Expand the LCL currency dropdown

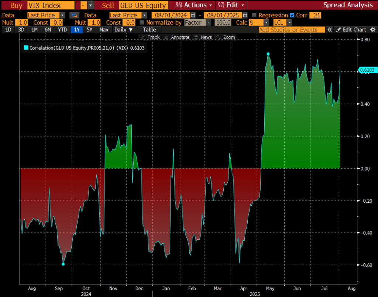[289, 23]
